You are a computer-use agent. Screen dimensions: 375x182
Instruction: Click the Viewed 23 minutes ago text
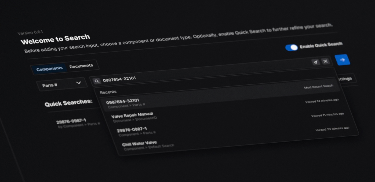pyautogui.click(x=332, y=129)
